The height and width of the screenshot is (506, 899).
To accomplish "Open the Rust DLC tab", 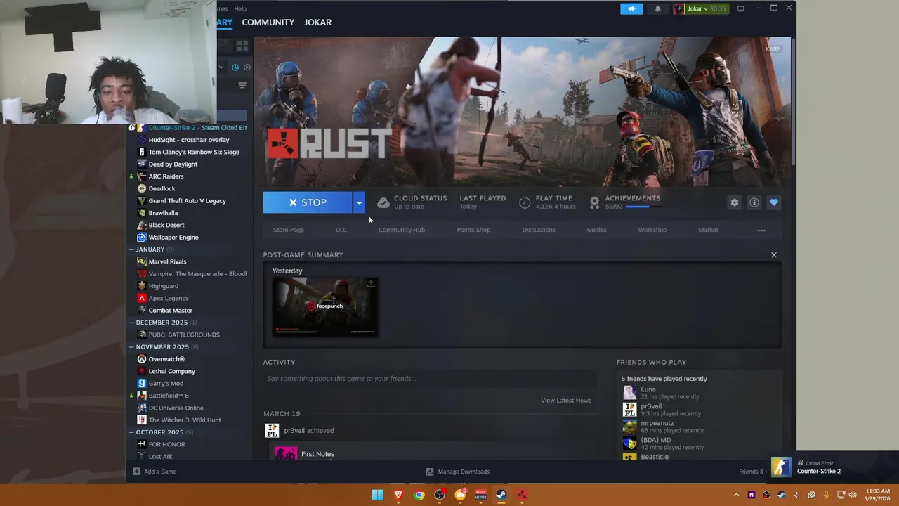I will click(341, 230).
